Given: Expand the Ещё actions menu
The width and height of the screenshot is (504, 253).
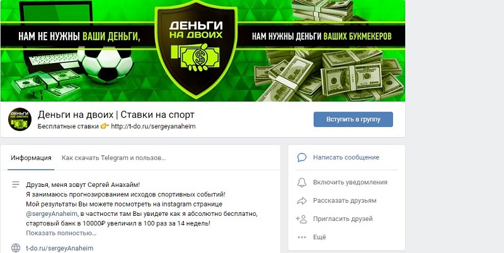Looking at the screenshot, I should [319, 237].
